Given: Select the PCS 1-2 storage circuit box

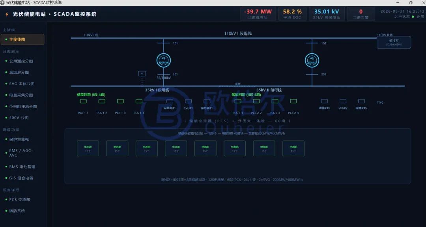Looking at the screenshot, I should [102, 101].
